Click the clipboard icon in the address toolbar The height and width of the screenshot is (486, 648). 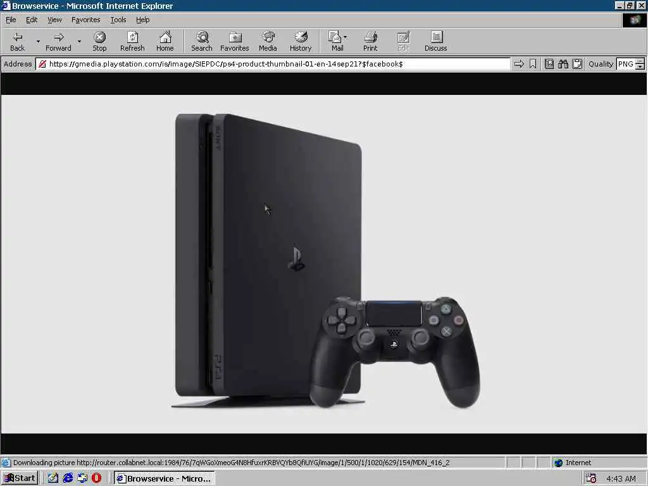pyautogui.click(x=577, y=64)
